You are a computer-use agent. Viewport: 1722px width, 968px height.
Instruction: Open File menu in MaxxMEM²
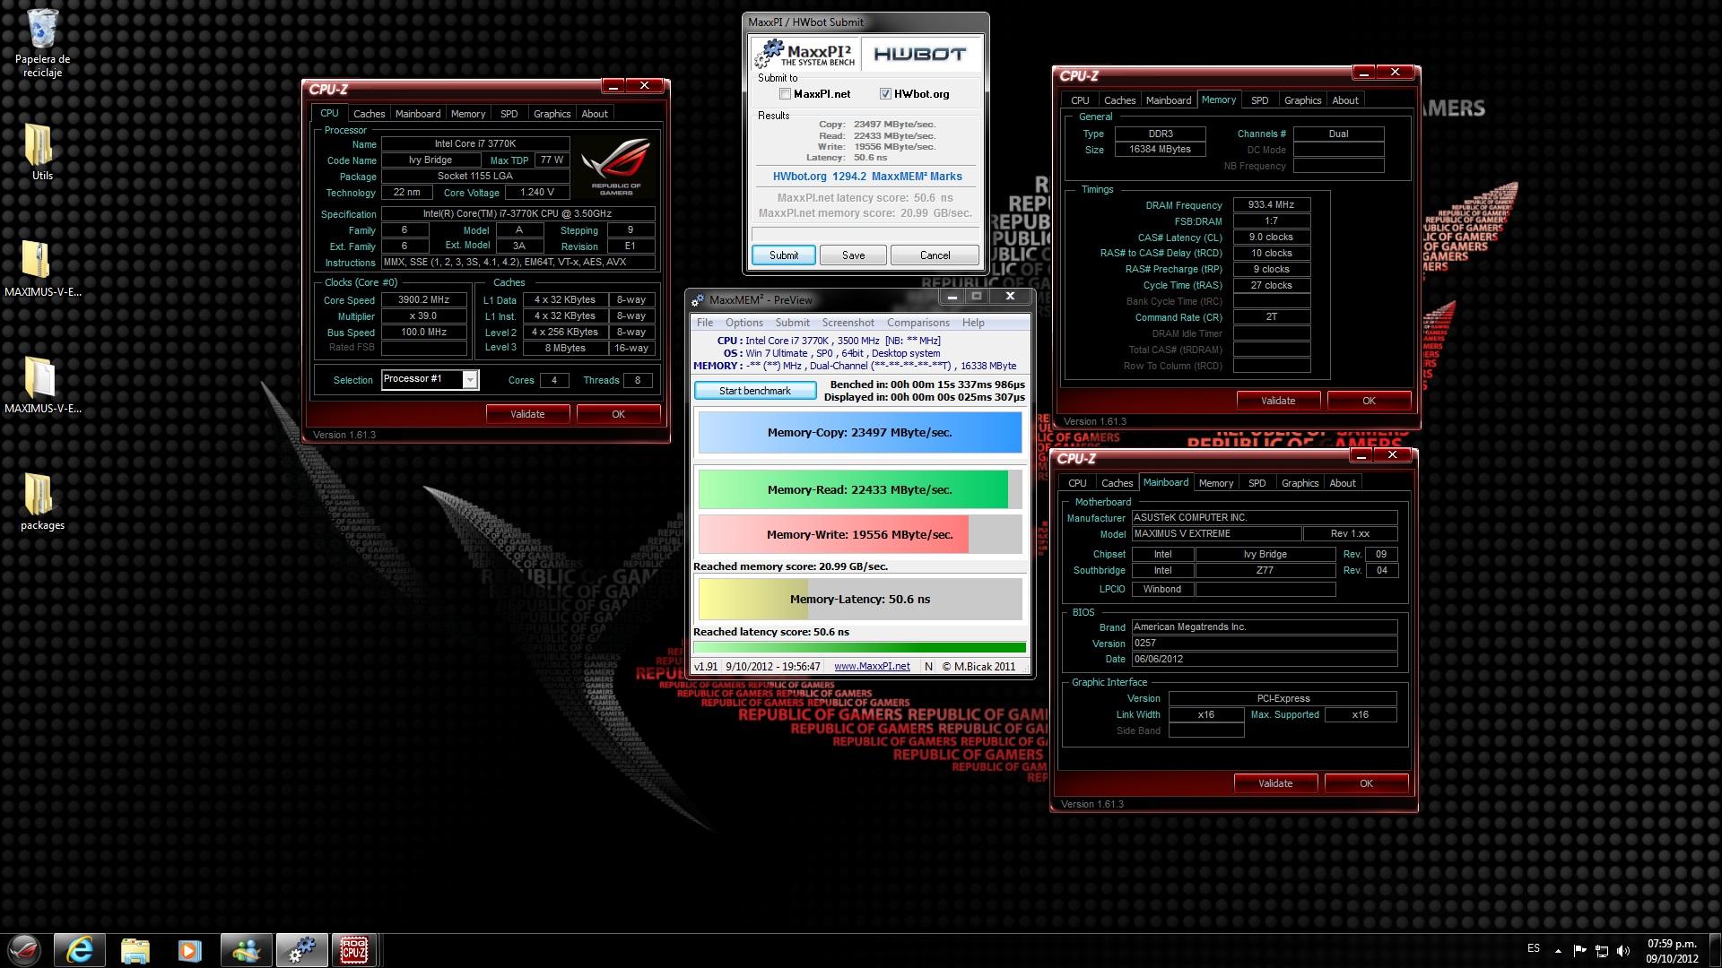point(705,323)
